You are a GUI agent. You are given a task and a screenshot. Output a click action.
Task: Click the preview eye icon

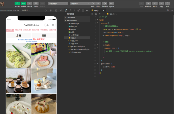click(98, 4)
